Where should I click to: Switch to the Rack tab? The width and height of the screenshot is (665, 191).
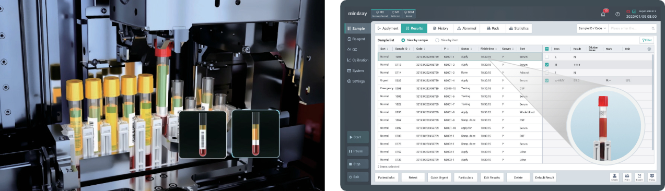pos(492,28)
